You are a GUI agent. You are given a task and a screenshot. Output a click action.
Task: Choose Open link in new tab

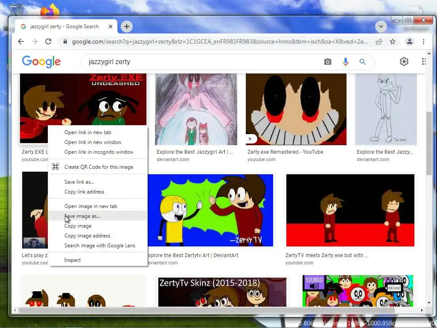(98, 132)
